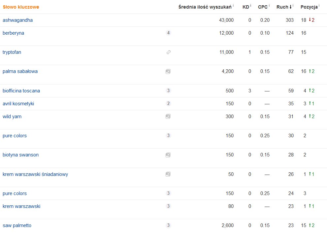This screenshot has height=236, width=327.
Task: Sort by Średnia ilość wyszukań header
Action: coord(205,7)
